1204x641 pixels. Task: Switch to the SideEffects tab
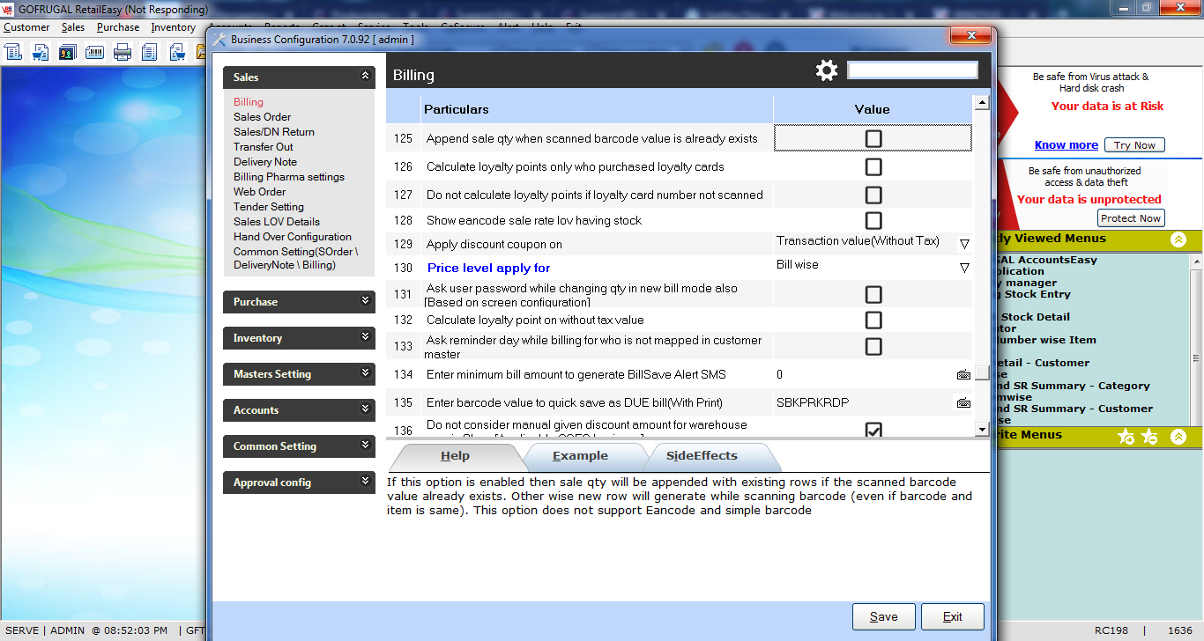(702, 456)
